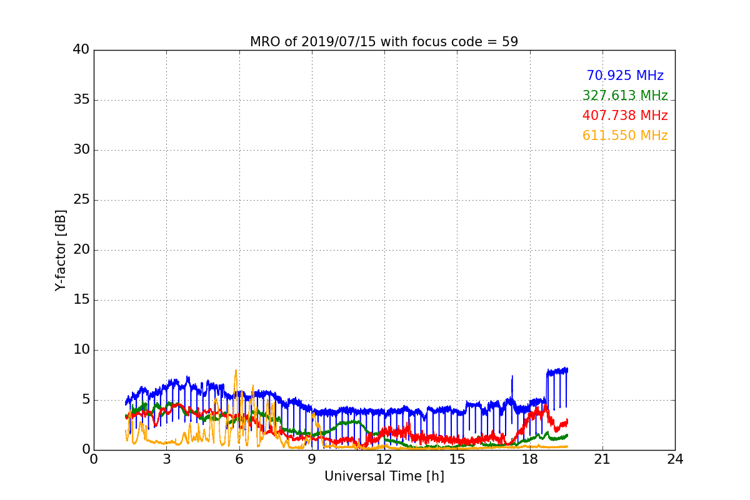Viewport: 750px width, 500px height.
Task: Select the 70.925 MHz legend label
Action: (x=625, y=76)
